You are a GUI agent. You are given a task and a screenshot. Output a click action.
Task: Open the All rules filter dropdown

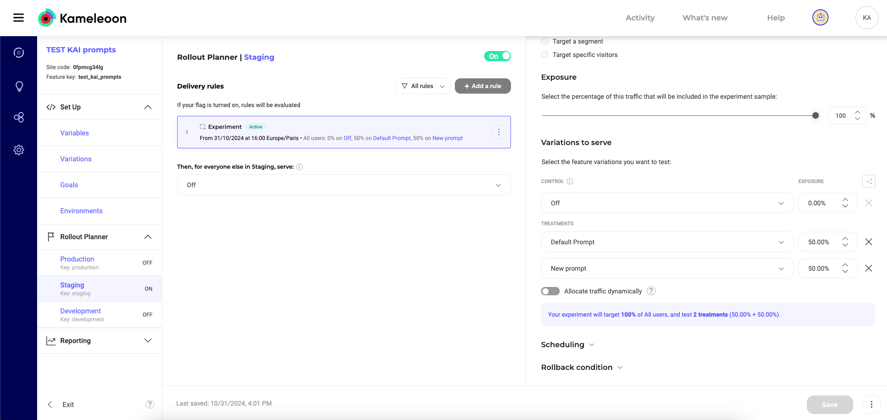[423, 86]
